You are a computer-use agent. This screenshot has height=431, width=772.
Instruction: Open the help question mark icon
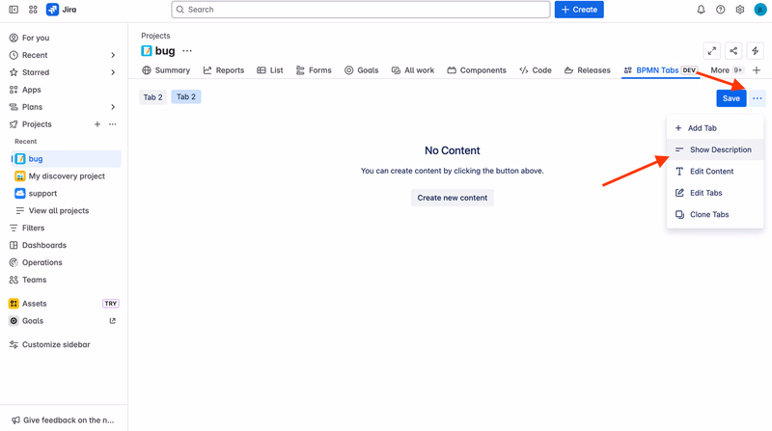pos(720,10)
